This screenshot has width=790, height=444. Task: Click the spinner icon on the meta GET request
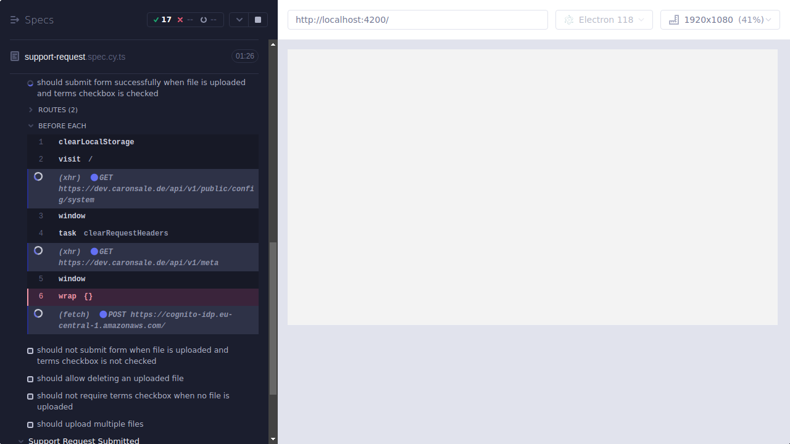pyautogui.click(x=38, y=250)
